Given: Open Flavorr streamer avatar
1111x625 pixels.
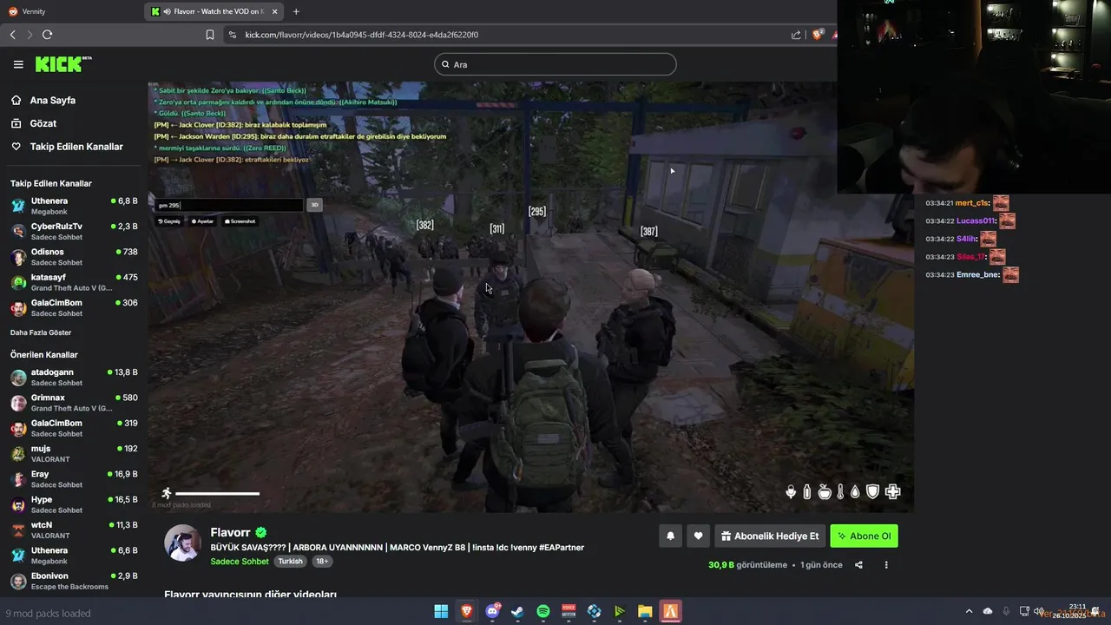Looking at the screenshot, I should pyautogui.click(x=182, y=543).
